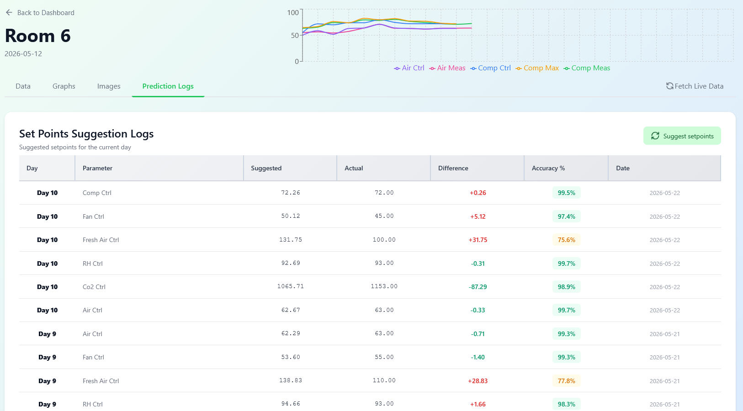Viewport: 743px width, 411px height.
Task: Toggle Comp Max series in chart legend
Action: [x=537, y=68]
